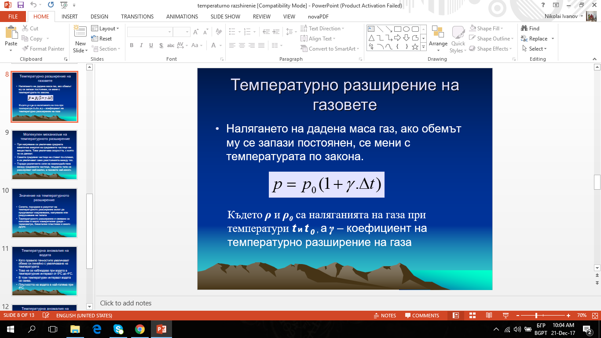The width and height of the screenshot is (601, 338).
Task: Collapse the ribbon with the caret arrow
Action: [595, 59]
